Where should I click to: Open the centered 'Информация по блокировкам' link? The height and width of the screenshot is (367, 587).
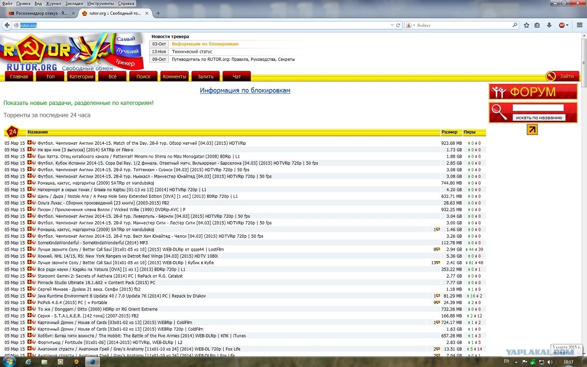click(245, 90)
